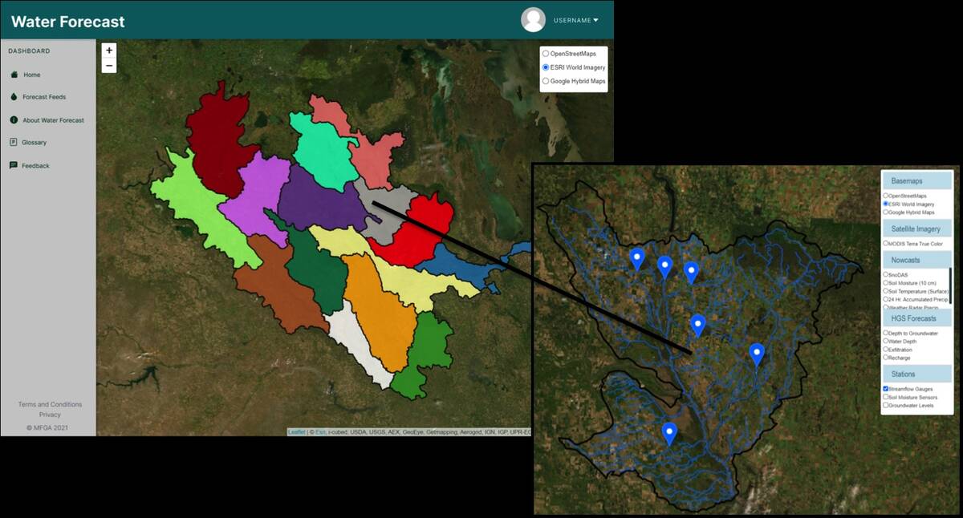The image size is (963, 518).
Task: Select the OpenStreetMaps basemap on main map
Action: pos(546,54)
